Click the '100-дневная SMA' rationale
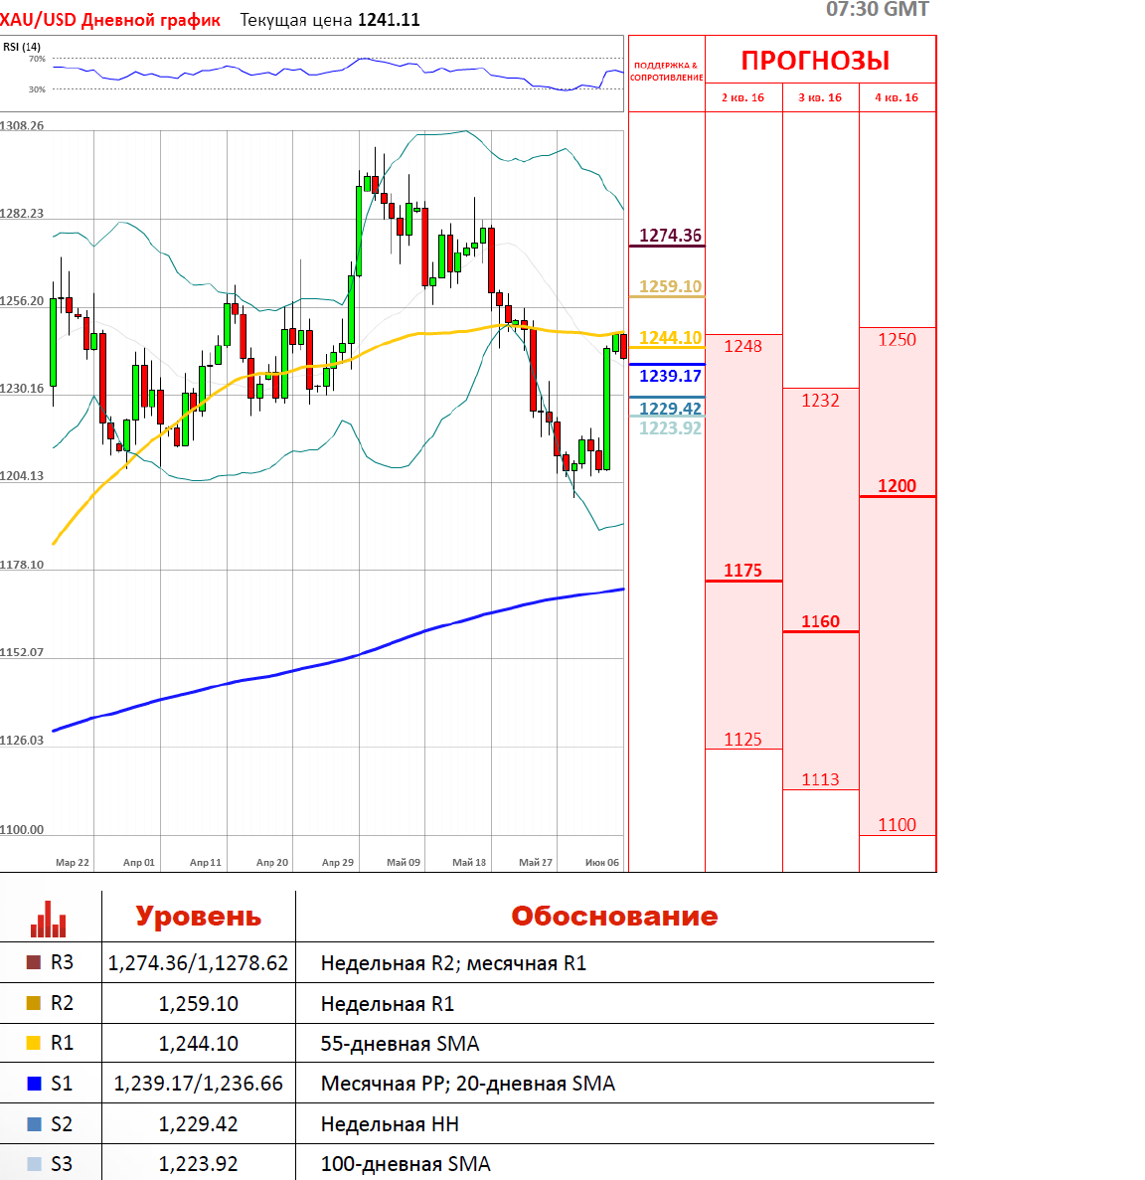This screenshot has height=1180, width=1145. point(406,1164)
